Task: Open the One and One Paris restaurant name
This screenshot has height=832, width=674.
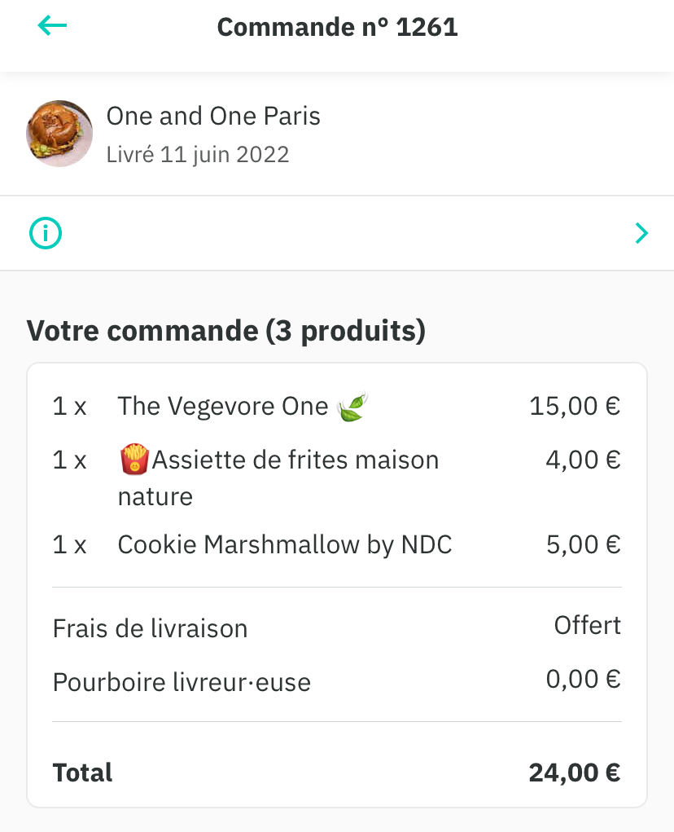Action: point(213,117)
